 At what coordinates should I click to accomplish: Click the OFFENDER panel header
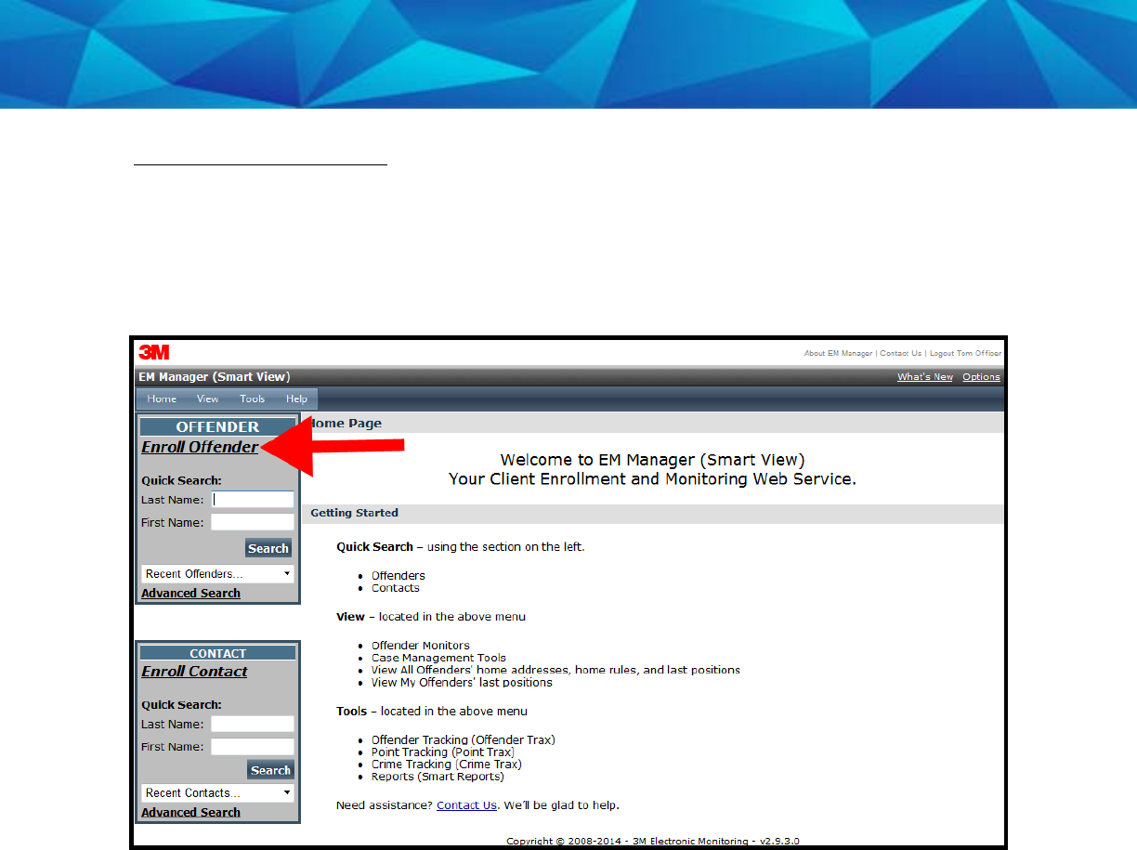217,427
